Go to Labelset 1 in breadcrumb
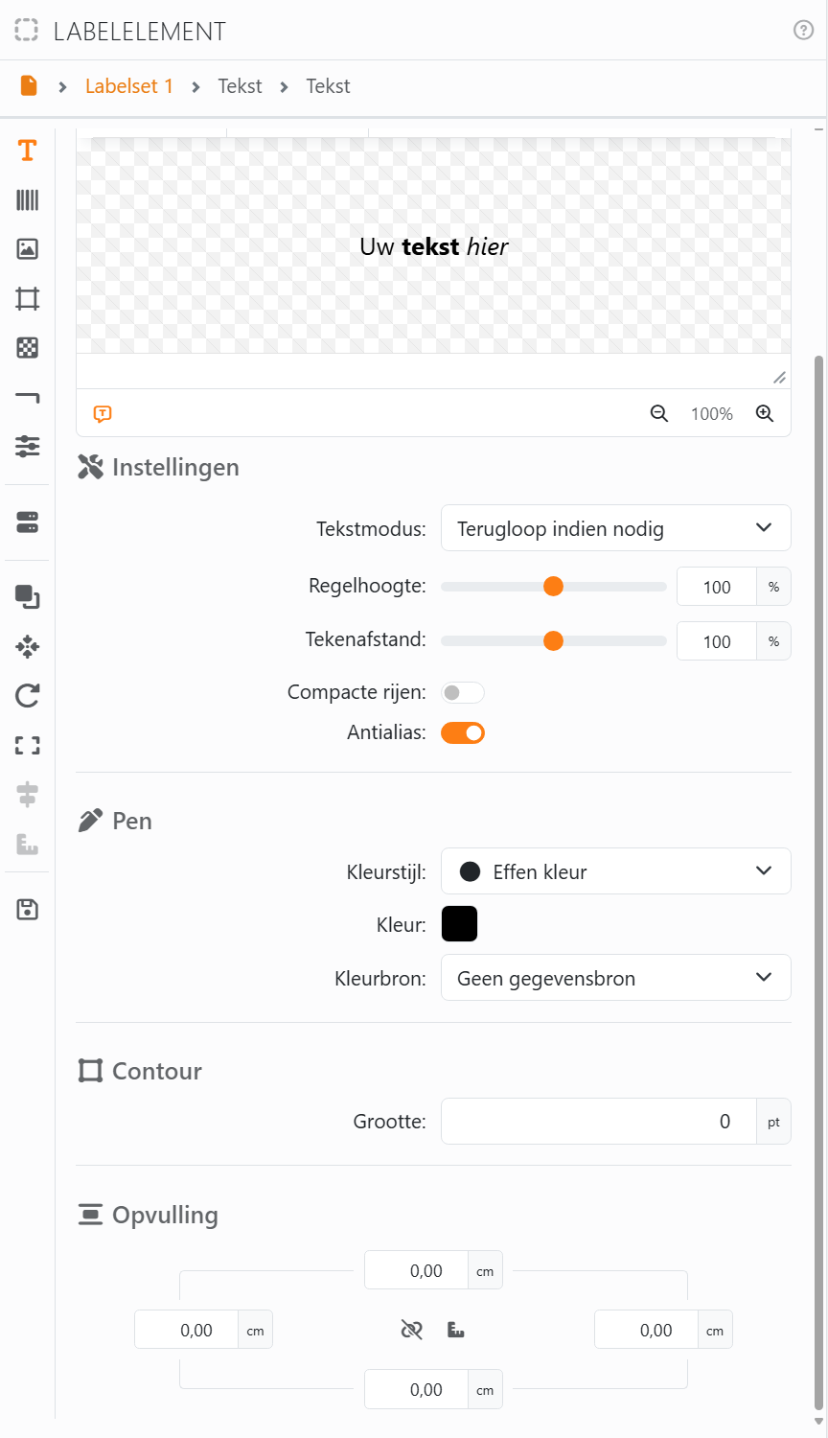Viewport: 828px width, 1438px height. [129, 86]
